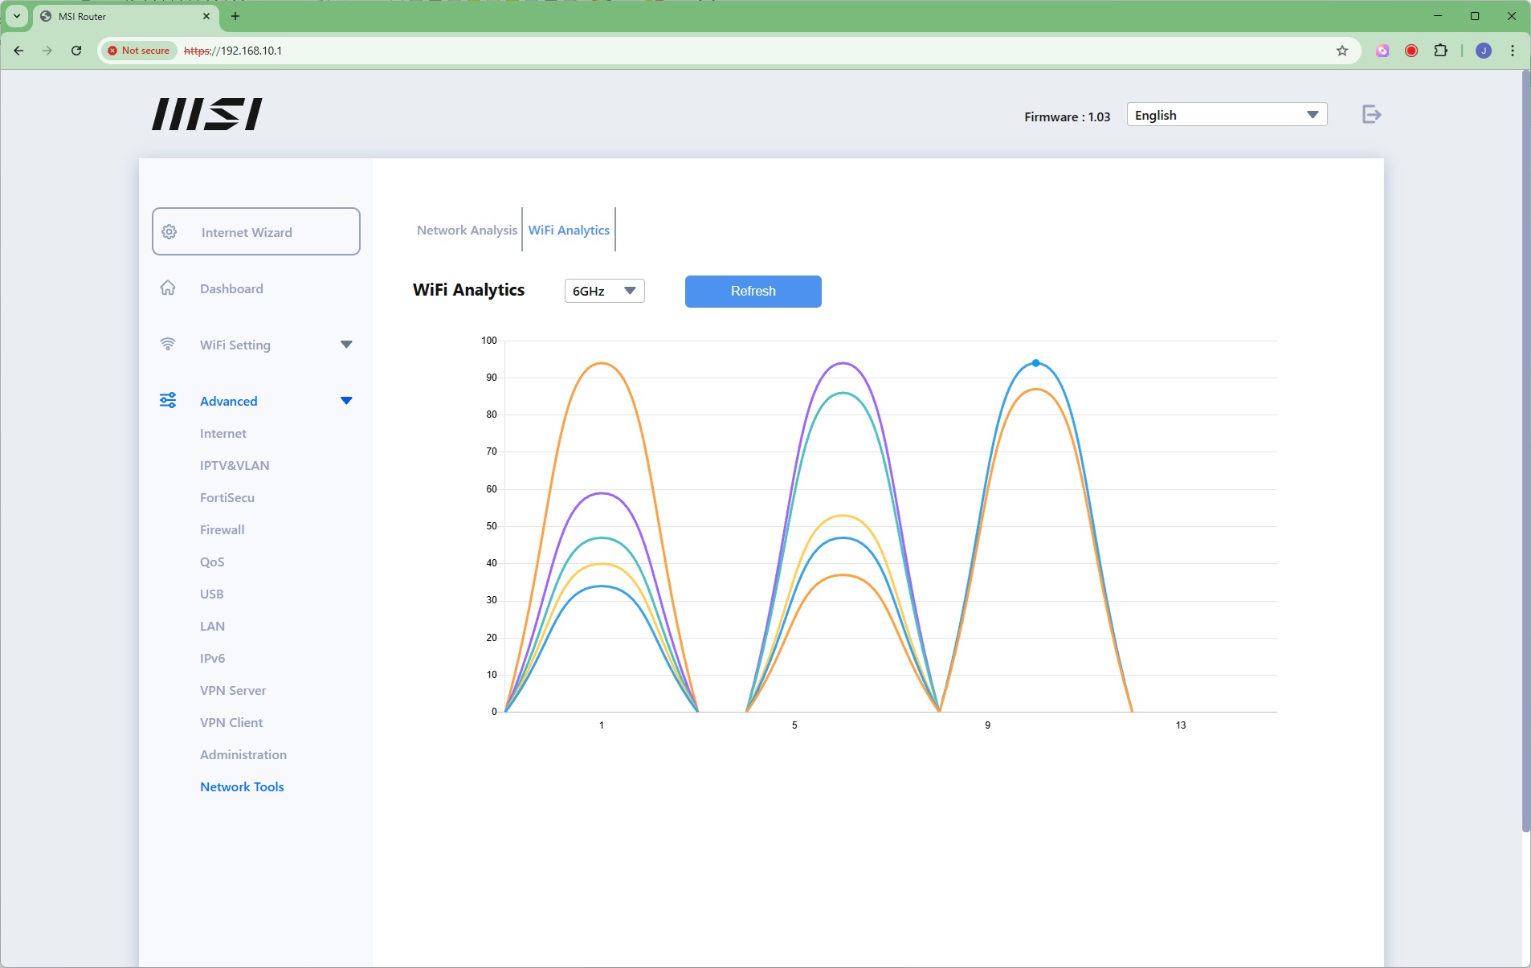Click the WiFi Setting signal icon
Screen dimensions: 1531x968
tap(168, 345)
